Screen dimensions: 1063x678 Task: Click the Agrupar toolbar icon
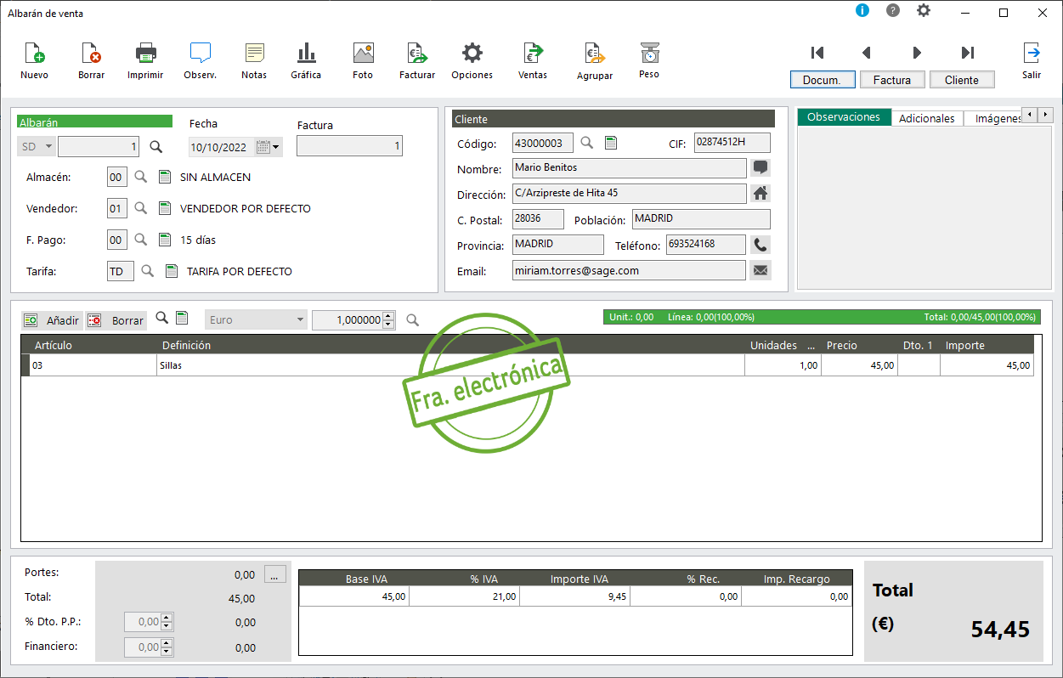(594, 55)
